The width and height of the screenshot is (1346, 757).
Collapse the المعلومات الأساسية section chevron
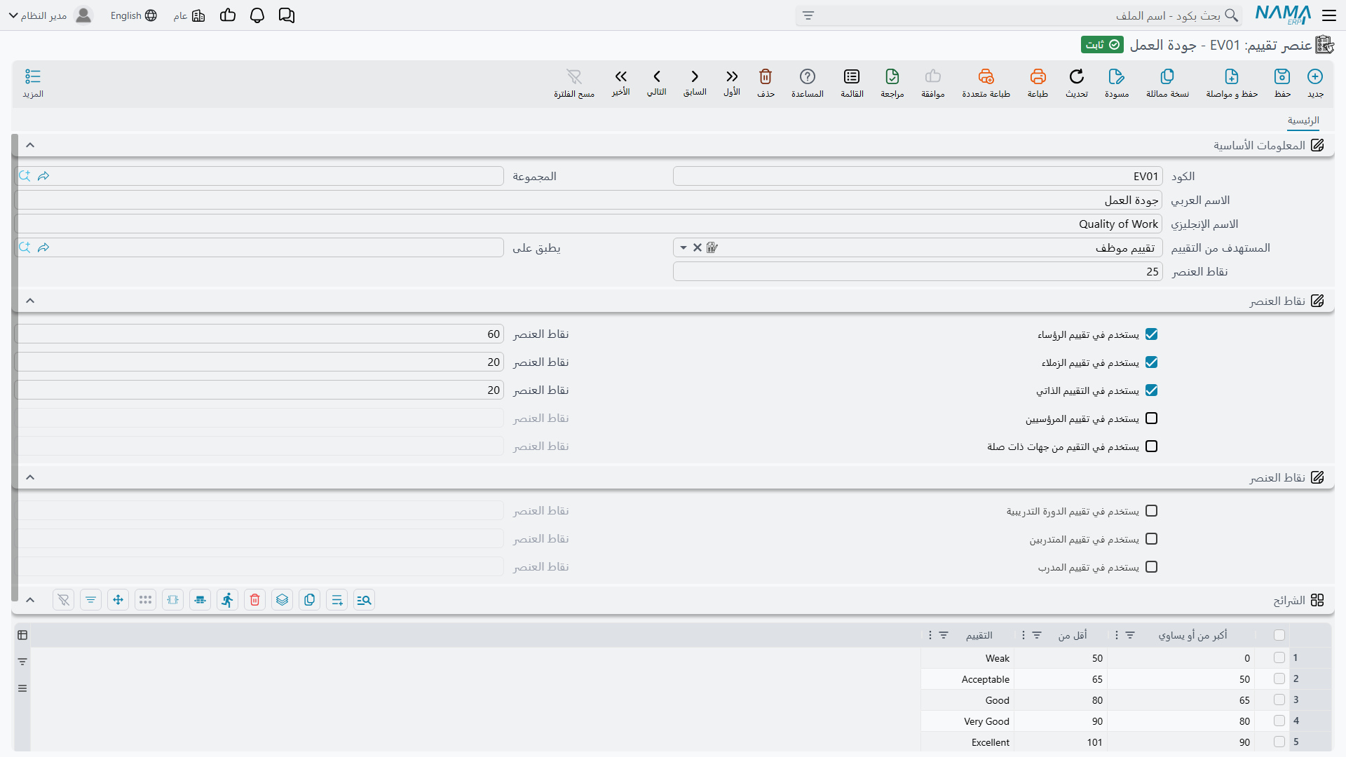(x=30, y=145)
